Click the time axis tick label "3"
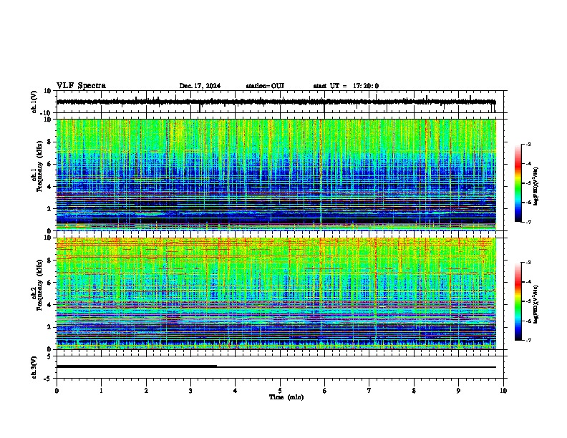This screenshot has width=567, height=438. (x=190, y=391)
